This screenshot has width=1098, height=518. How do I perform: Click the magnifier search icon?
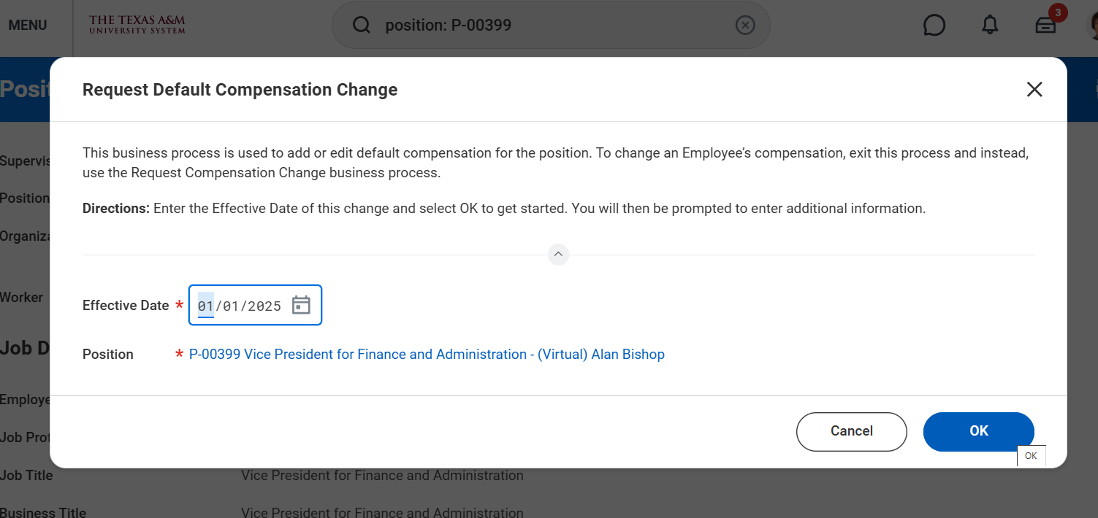361,26
